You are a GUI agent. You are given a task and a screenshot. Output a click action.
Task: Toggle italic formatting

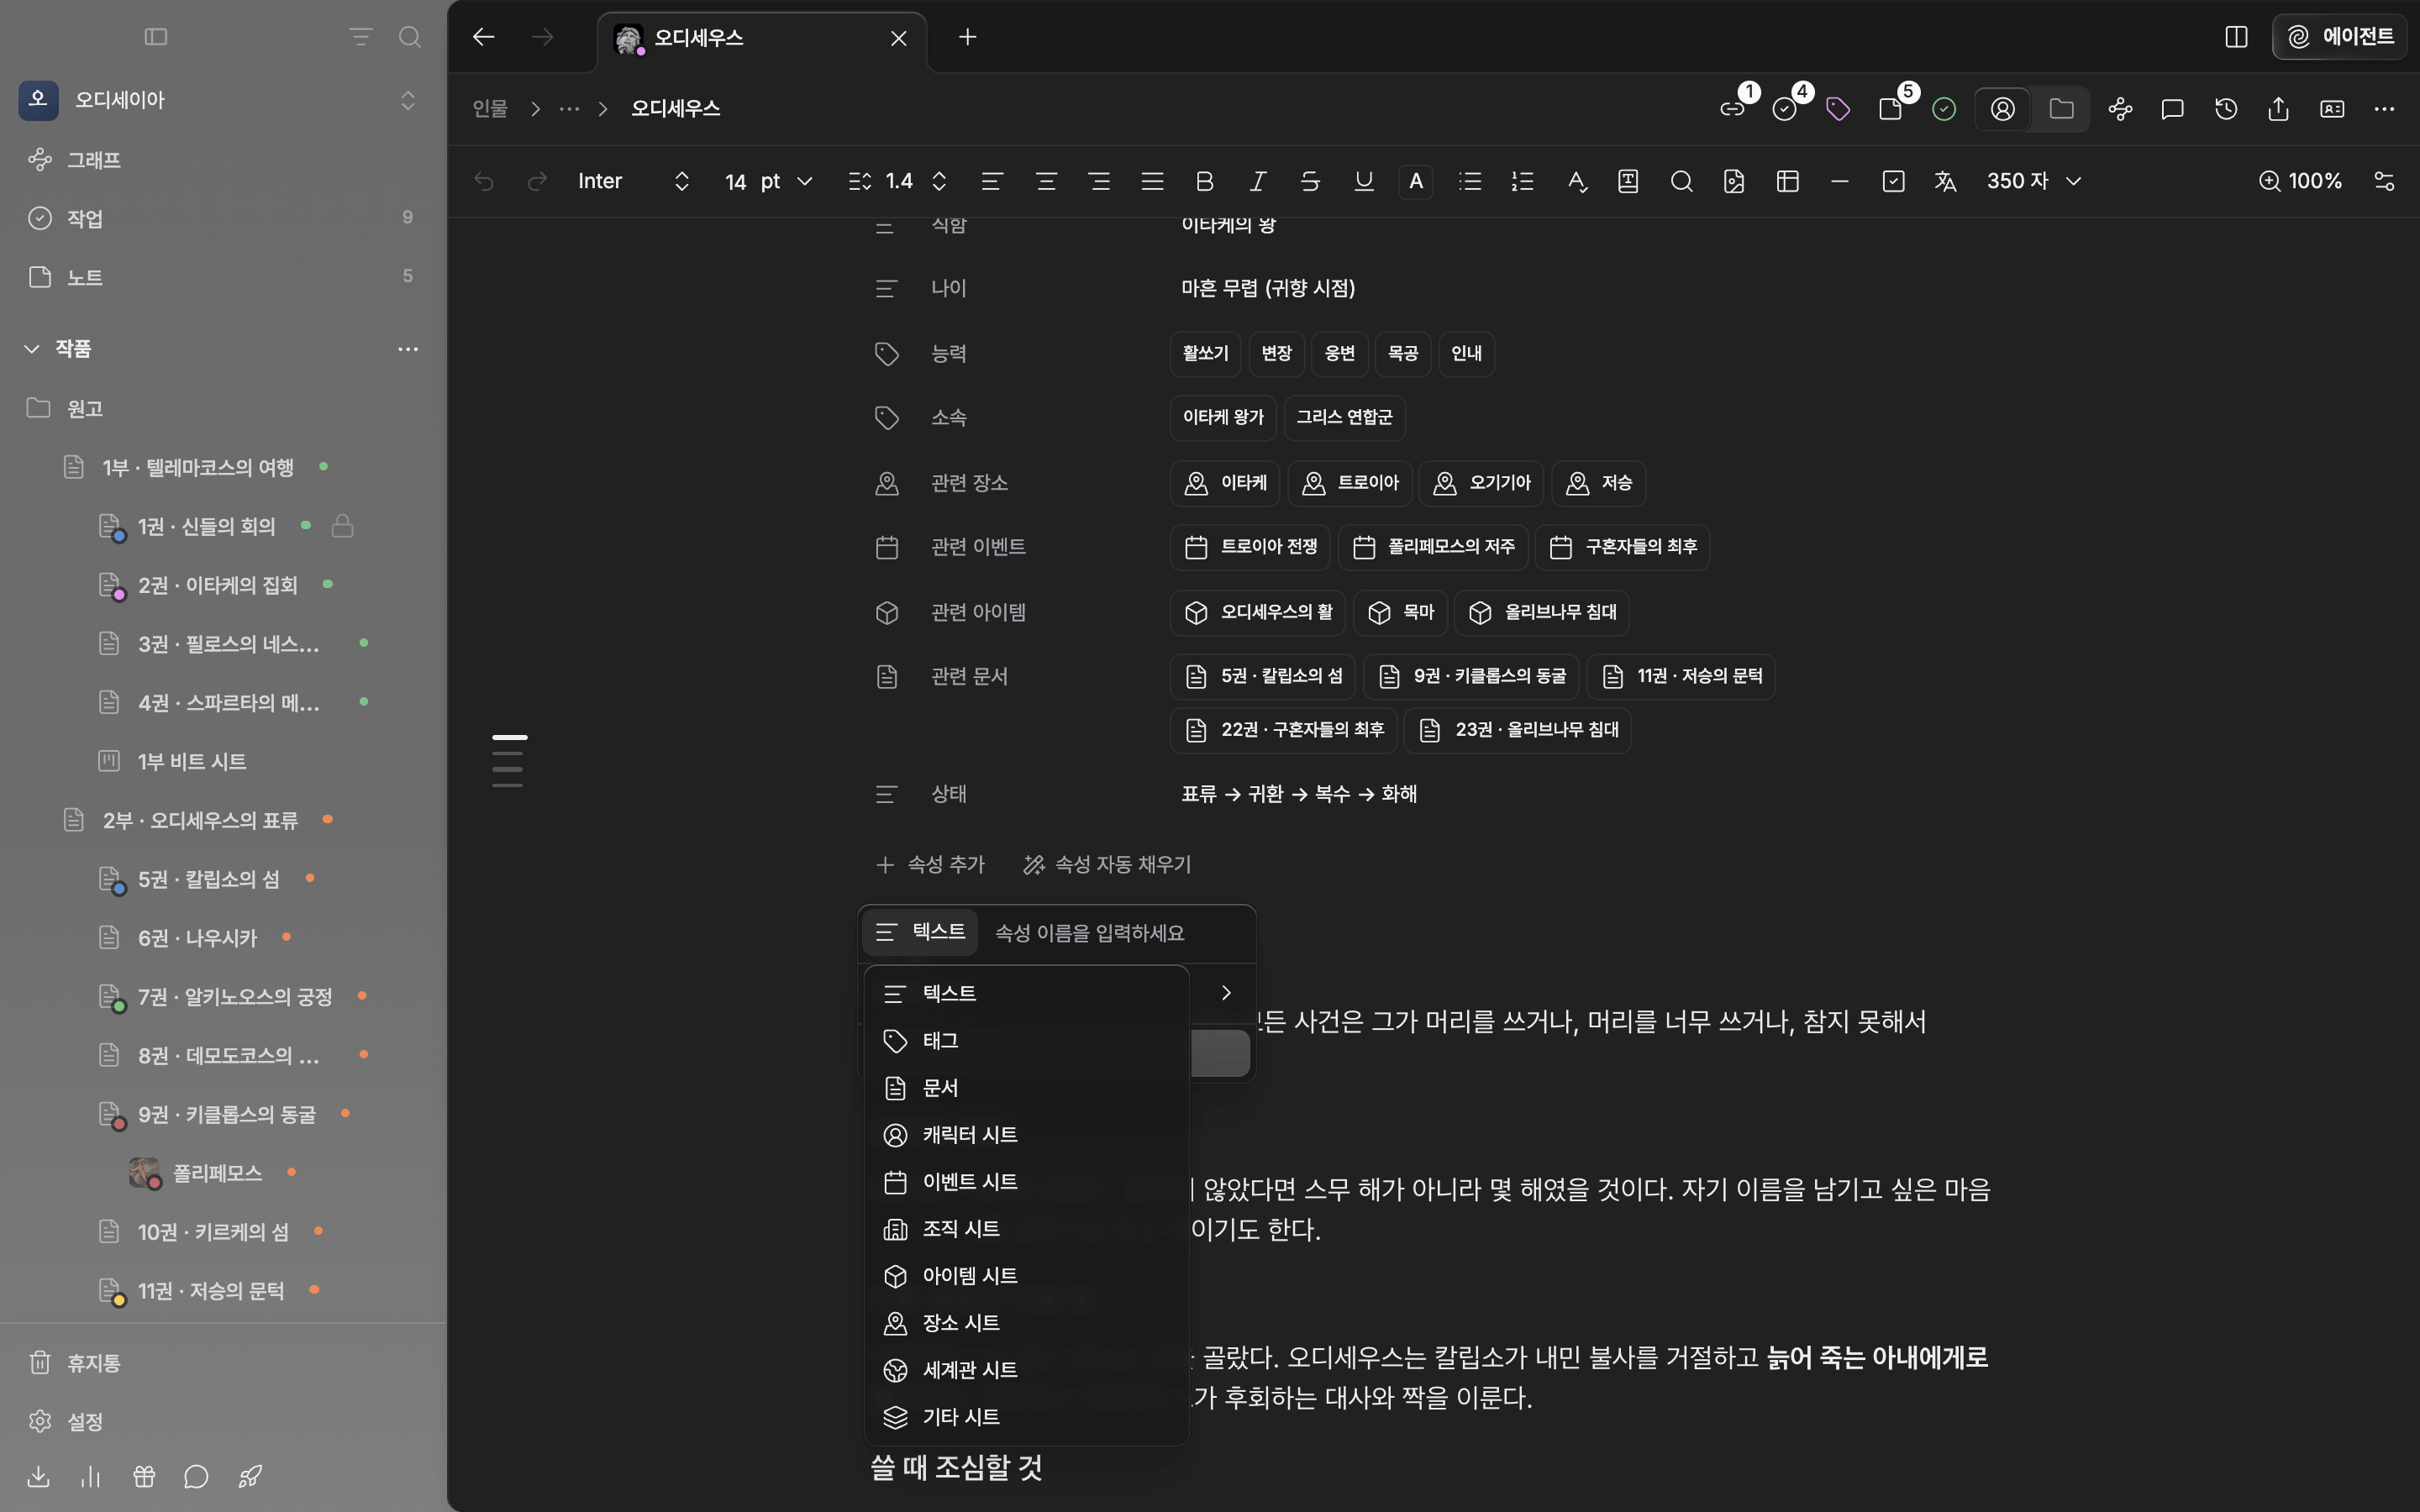click(x=1257, y=181)
